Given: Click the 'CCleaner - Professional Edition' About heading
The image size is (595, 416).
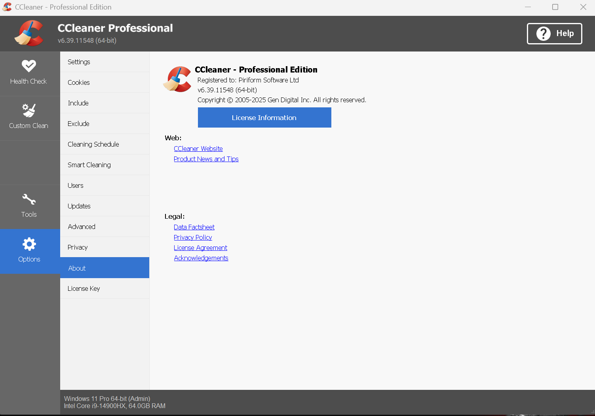Looking at the screenshot, I should pos(256,70).
